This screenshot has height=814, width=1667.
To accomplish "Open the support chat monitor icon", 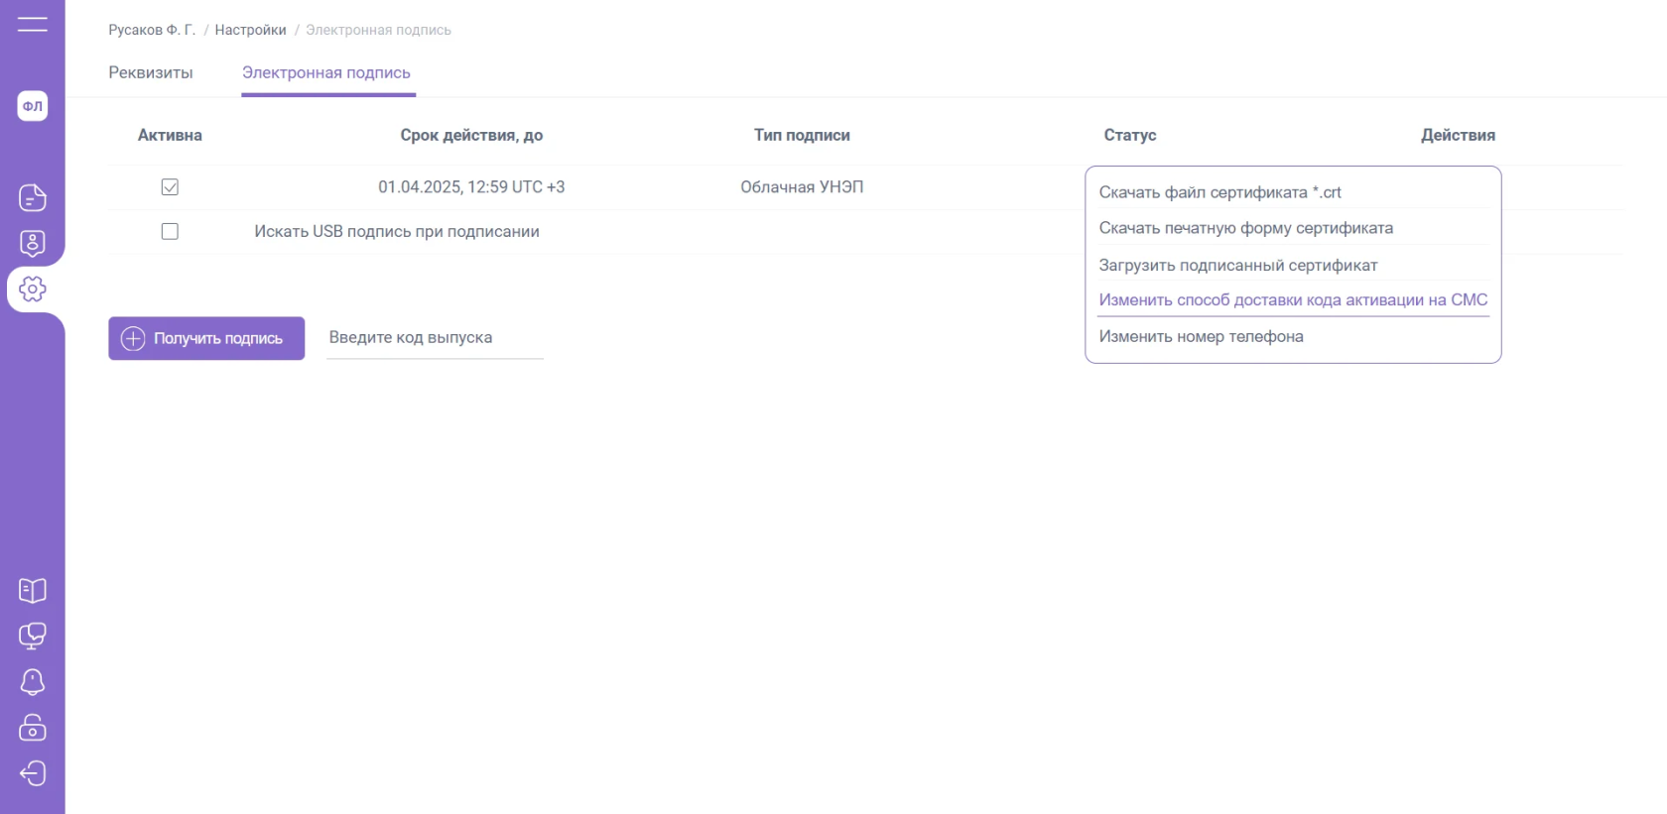I will [x=33, y=636].
